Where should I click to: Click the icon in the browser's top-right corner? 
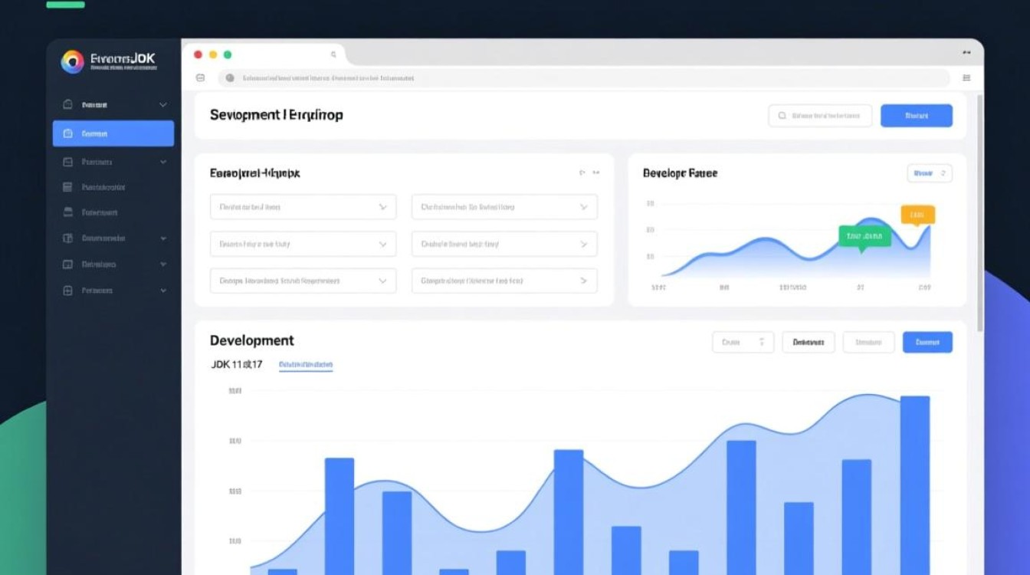click(x=966, y=54)
